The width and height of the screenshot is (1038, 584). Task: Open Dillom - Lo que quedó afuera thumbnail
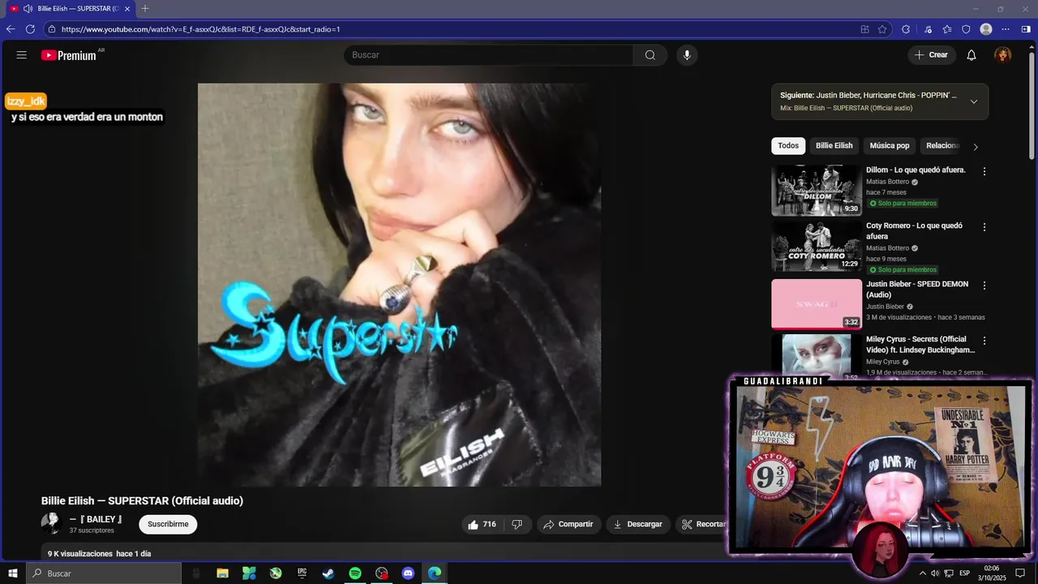pos(817,191)
